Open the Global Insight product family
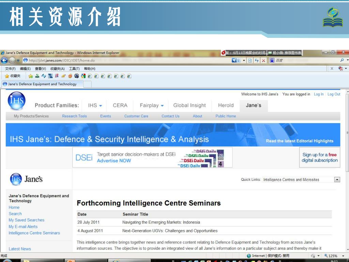The image size is (349, 262). pos(189,105)
